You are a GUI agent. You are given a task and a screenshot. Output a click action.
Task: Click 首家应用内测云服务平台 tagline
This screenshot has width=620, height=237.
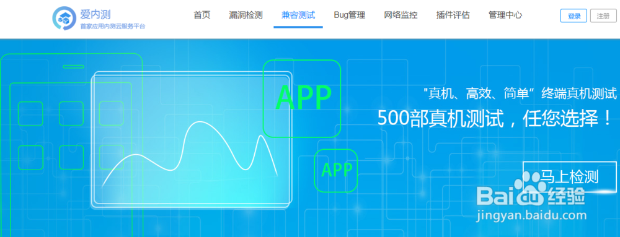click(113, 27)
